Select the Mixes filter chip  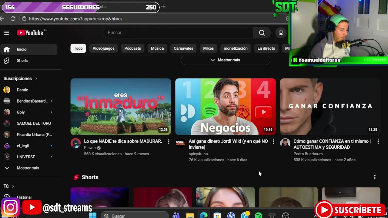tap(208, 48)
